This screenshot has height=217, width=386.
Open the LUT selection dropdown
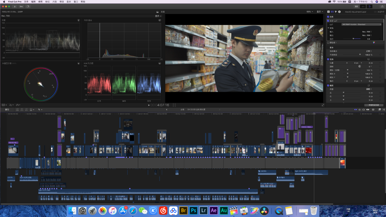[362, 24]
